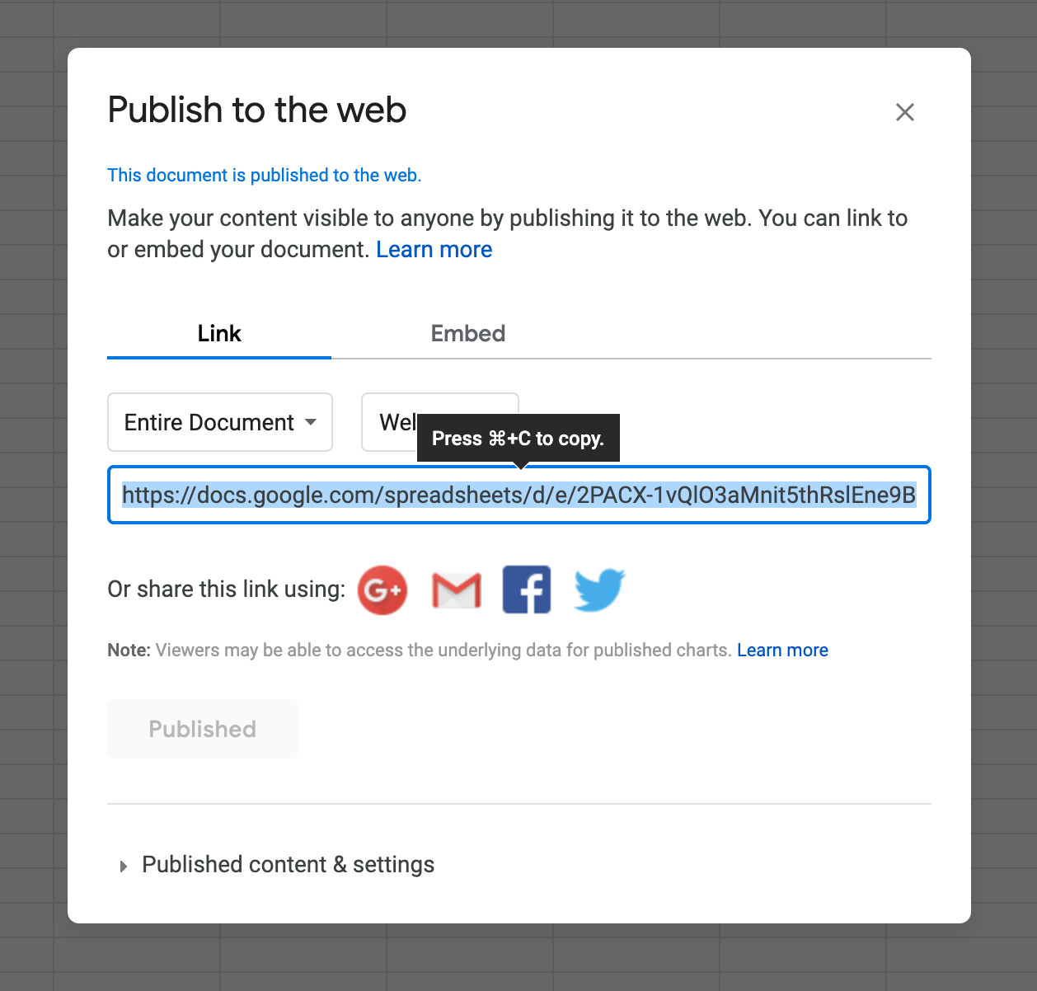Image resolution: width=1037 pixels, height=991 pixels.
Task: Click the 'Press ⌘+C to copy' tooltip
Action: coord(518,439)
